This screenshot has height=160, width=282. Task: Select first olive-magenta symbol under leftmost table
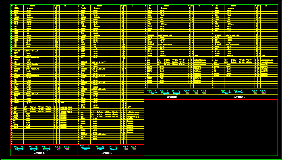click(58, 148)
